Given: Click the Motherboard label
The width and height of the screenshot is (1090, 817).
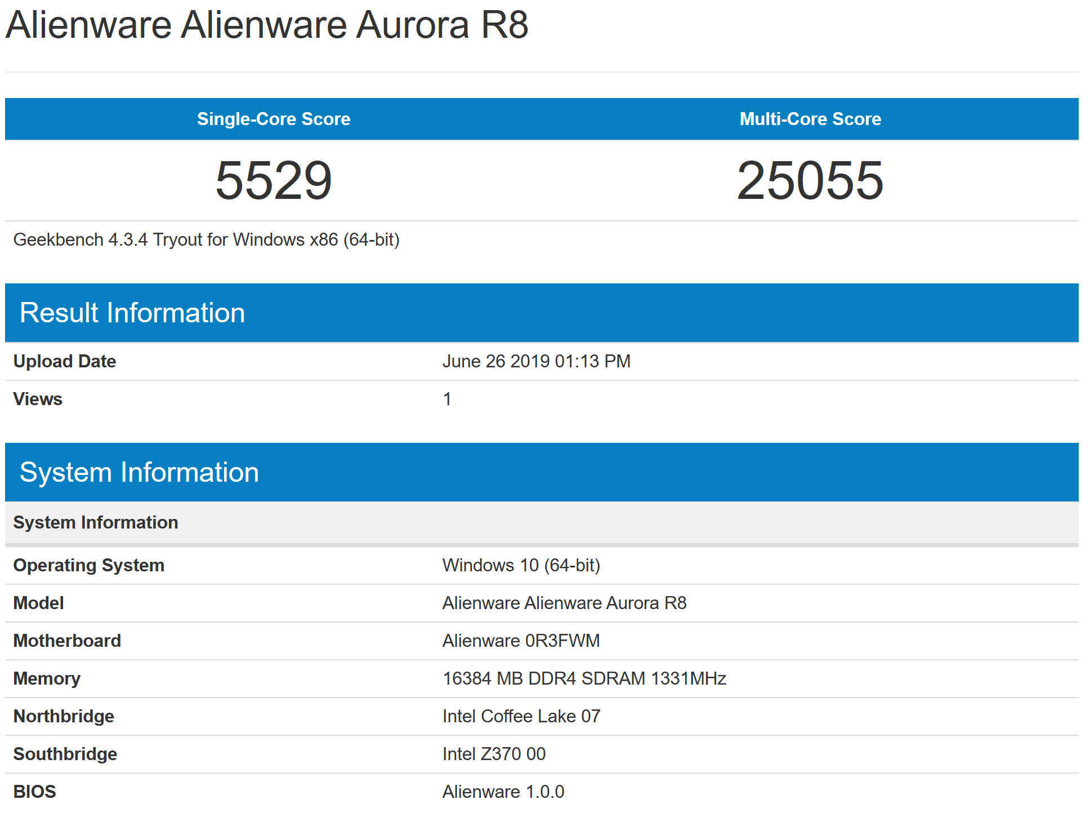Looking at the screenshot, I should click(67, 641).
